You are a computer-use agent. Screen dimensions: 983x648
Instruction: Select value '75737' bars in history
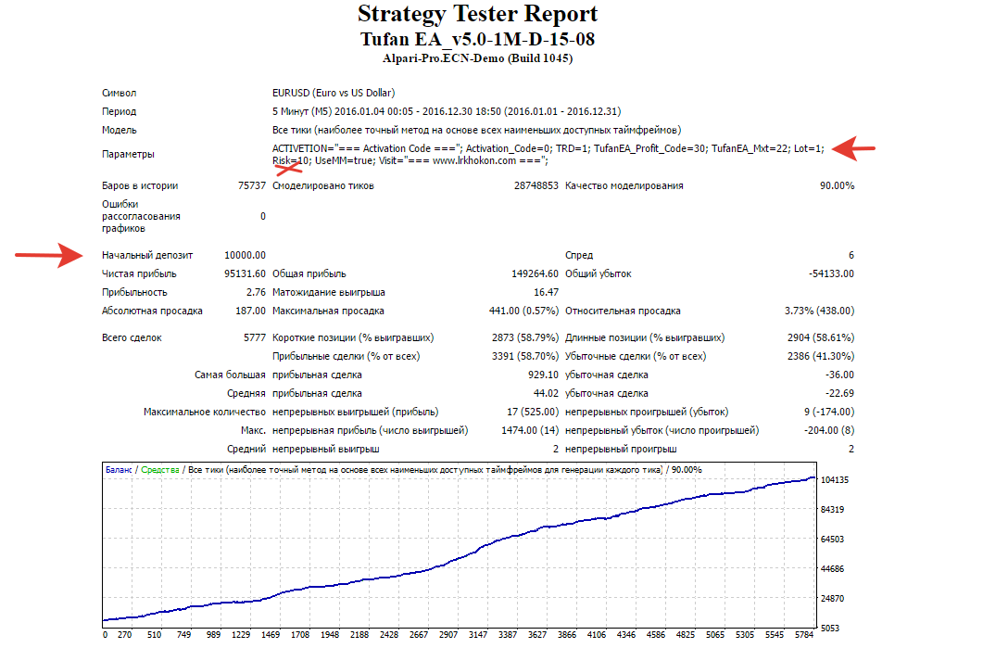pyautogui.click(x=251, y=185)
